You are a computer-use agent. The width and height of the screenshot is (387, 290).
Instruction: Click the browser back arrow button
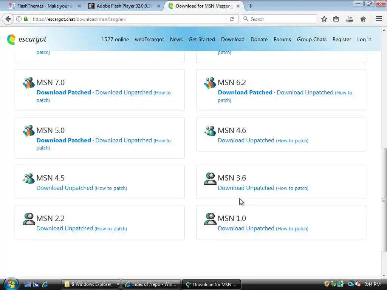(8, 19)
